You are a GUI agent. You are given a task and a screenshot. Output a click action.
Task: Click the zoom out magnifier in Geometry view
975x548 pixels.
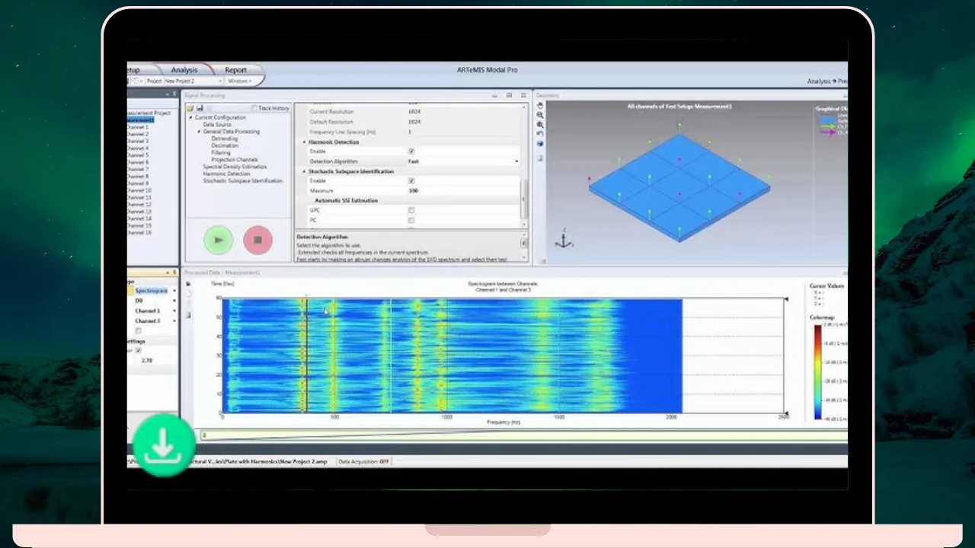point(540,115)
